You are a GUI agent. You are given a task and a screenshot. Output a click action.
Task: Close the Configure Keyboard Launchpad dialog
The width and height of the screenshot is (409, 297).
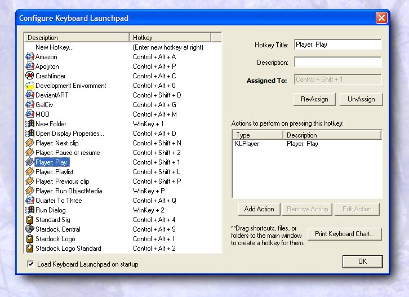point(381,18)
